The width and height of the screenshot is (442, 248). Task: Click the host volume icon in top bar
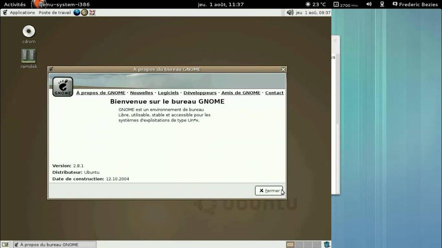coord(369,4)
